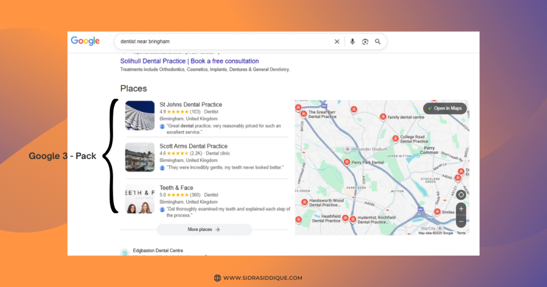Open Teeth & Face listing
The height and width of the screenshot is (287, 547).
[x=176, y=187]
